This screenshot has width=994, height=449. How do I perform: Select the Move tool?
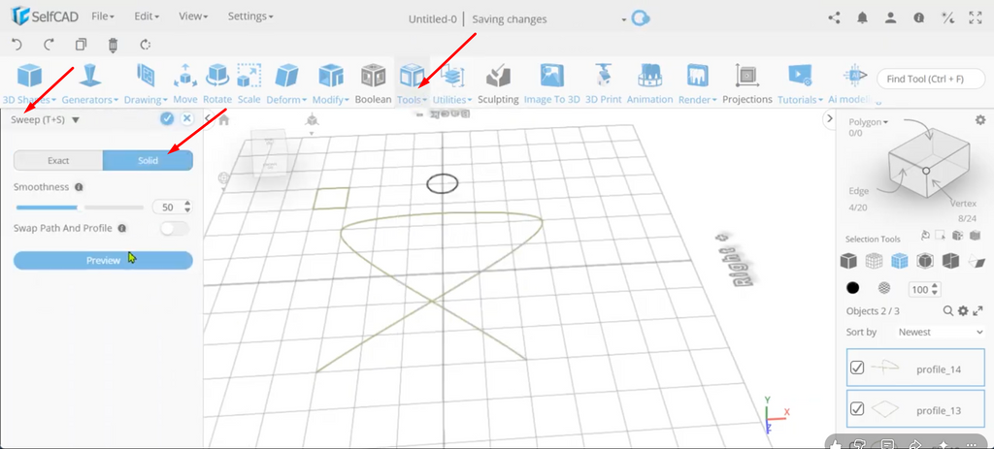click(185, 82)
